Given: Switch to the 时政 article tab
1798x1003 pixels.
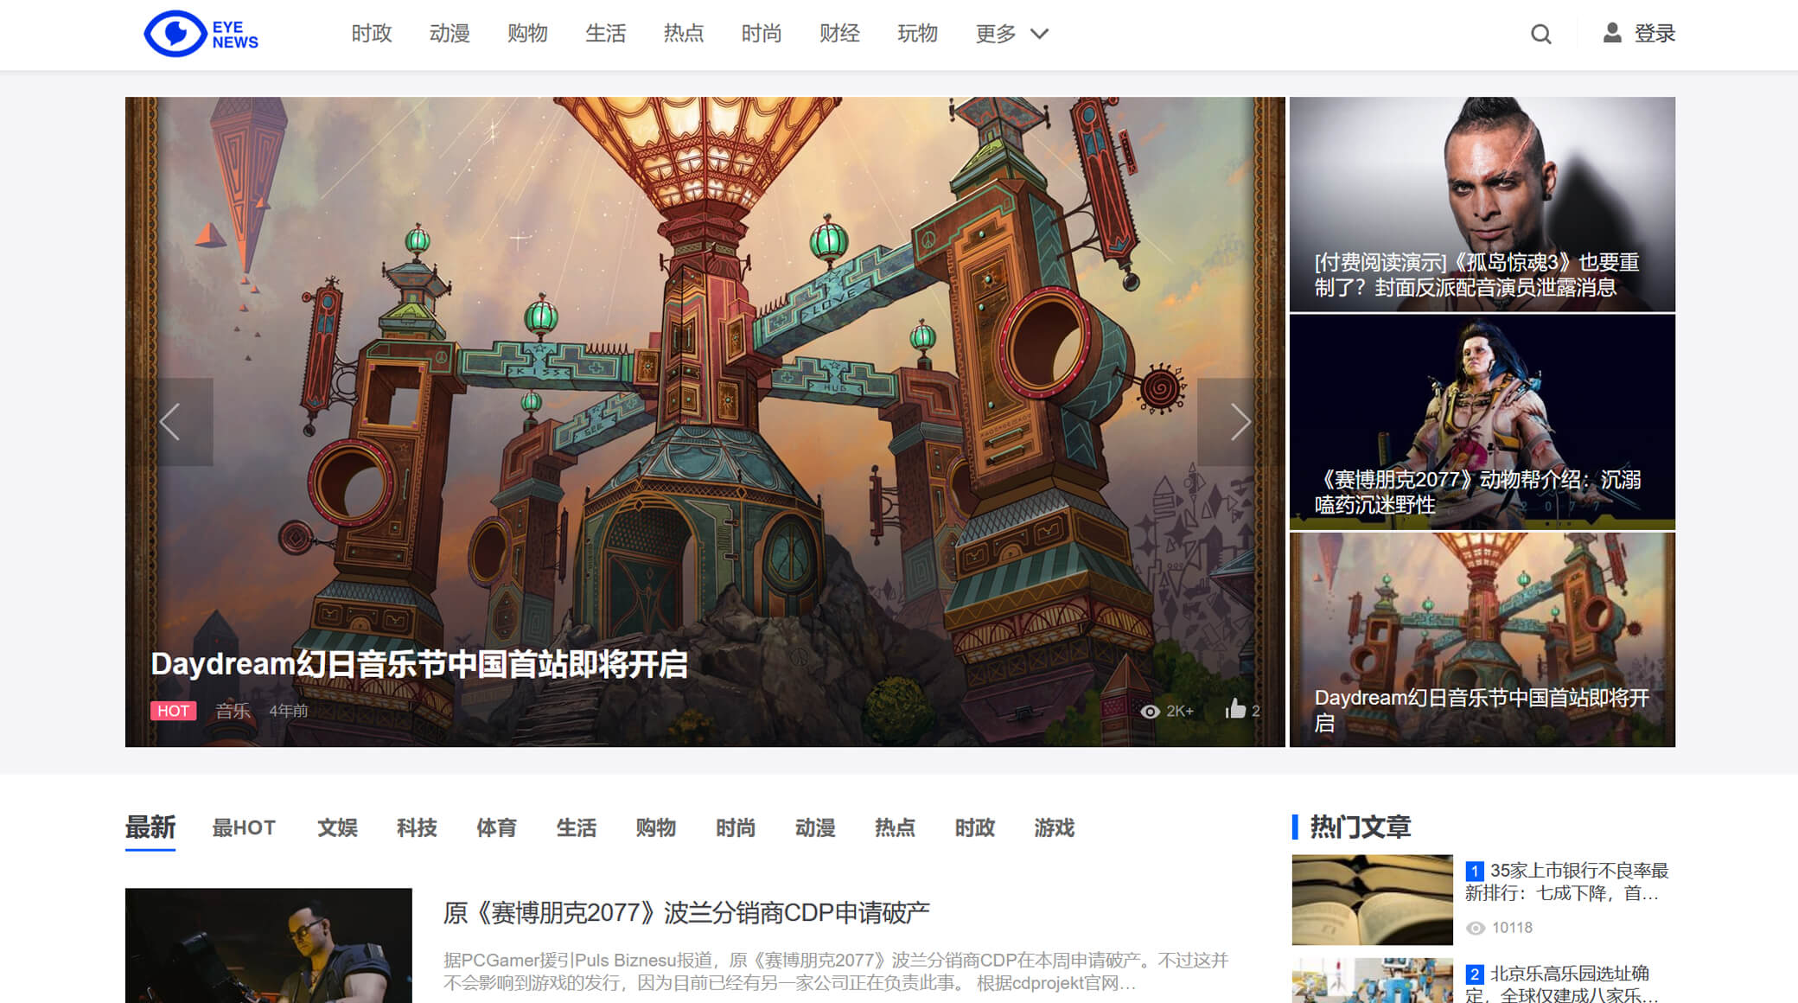Looking at the screenshot, I should 975,827.
